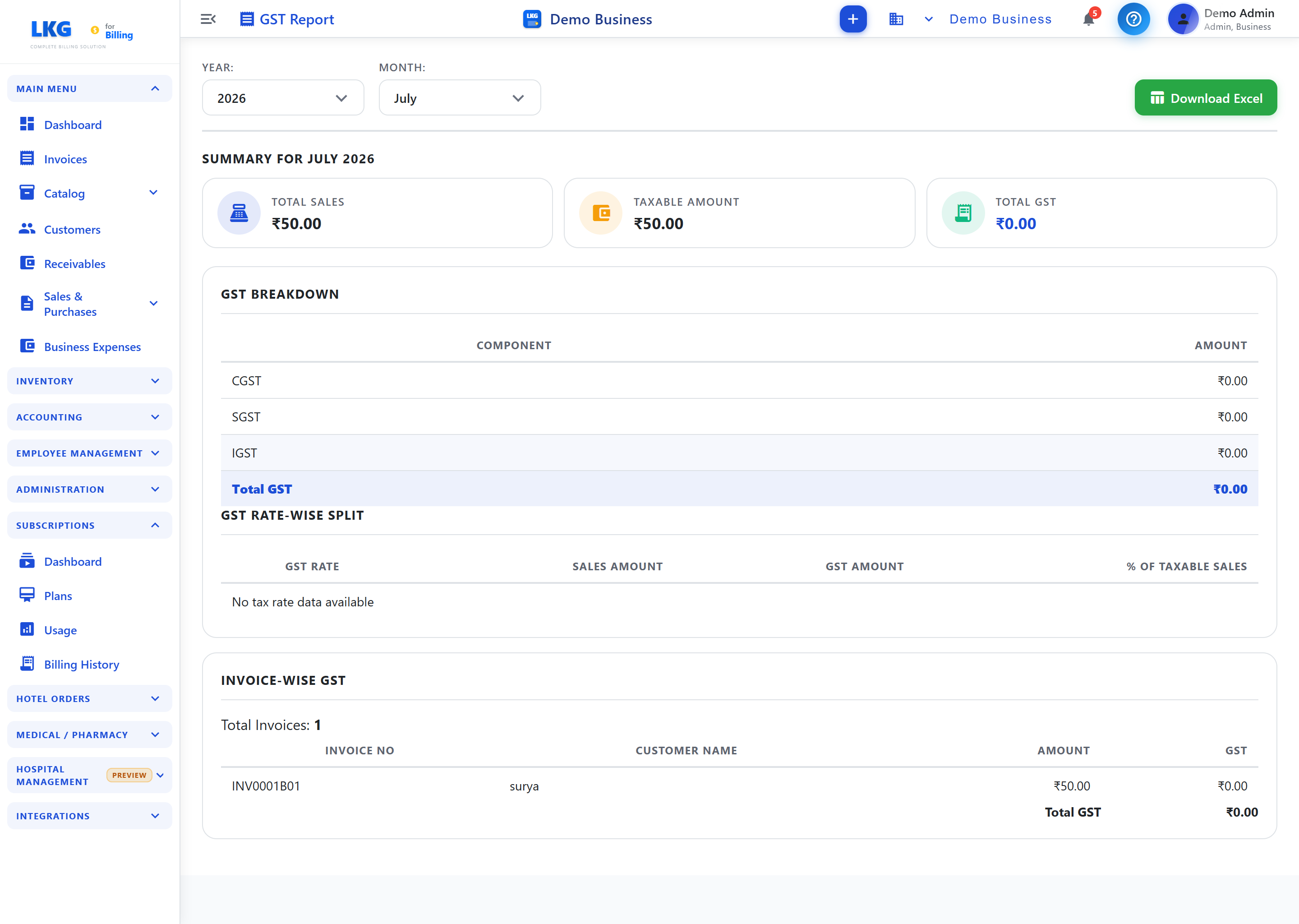This screenshot has width=1299, height=924.
Task: Open Business Expenses menu item
Action: 92,347
